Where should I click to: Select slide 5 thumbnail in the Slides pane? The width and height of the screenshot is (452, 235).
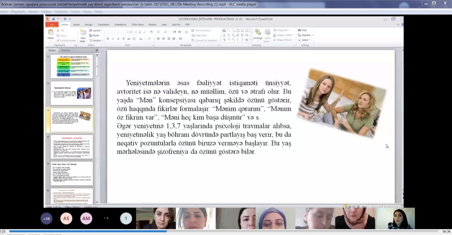72,173
